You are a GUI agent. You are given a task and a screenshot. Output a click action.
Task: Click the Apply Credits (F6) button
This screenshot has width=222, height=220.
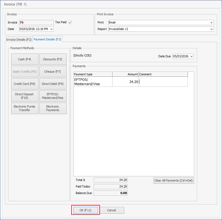tap(25, 72)
